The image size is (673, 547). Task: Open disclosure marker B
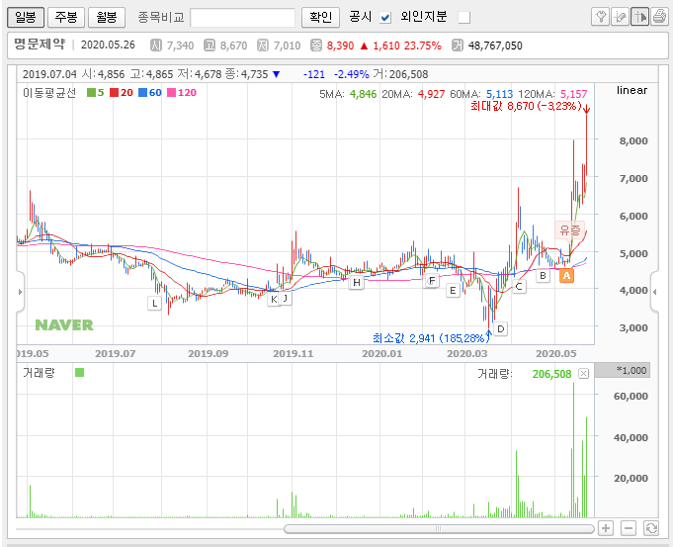pos(543,275)
